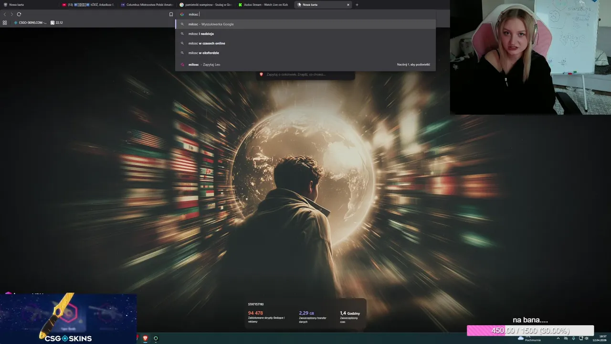Open Brave browser from the taskbar

[145, 338]
